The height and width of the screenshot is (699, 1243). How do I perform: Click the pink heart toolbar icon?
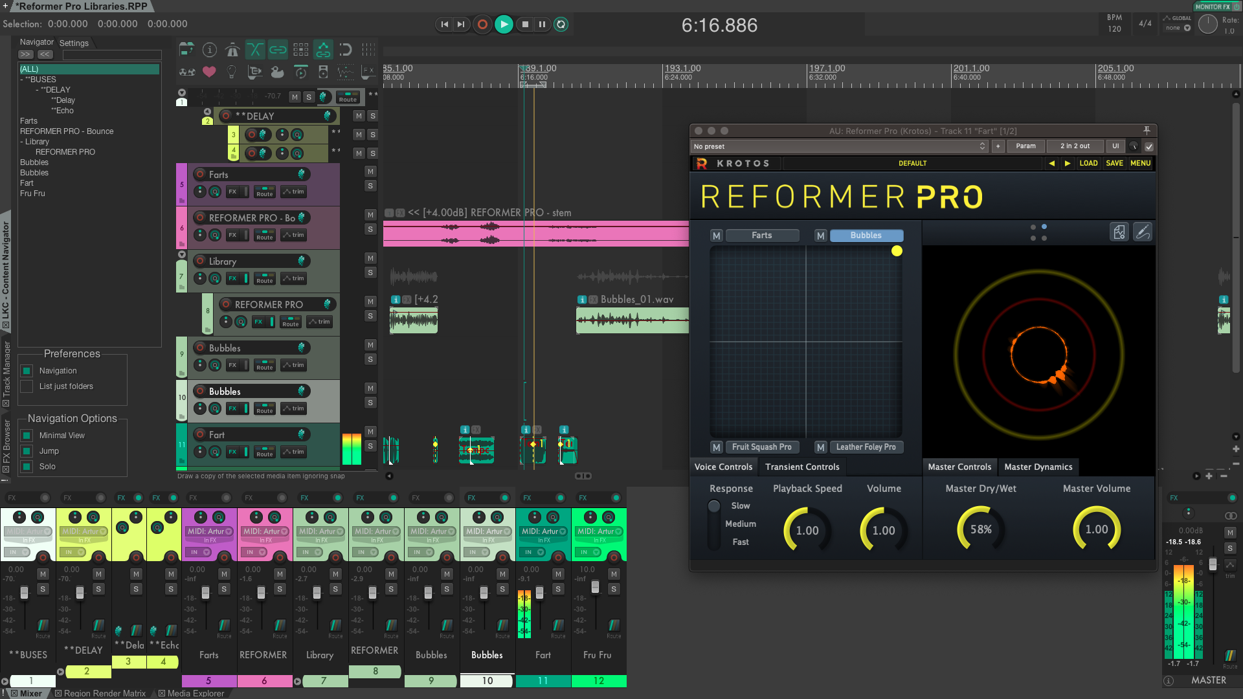point(209,72)
